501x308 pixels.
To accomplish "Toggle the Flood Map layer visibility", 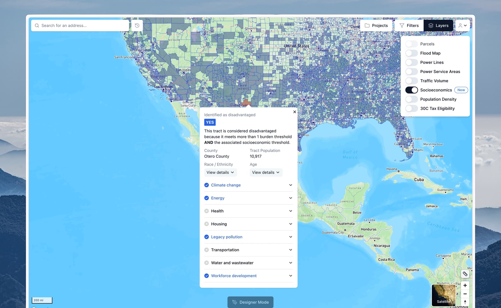I will [x=411, y=53].
